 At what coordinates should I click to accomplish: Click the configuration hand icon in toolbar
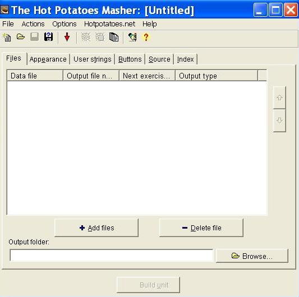[132, 37]
